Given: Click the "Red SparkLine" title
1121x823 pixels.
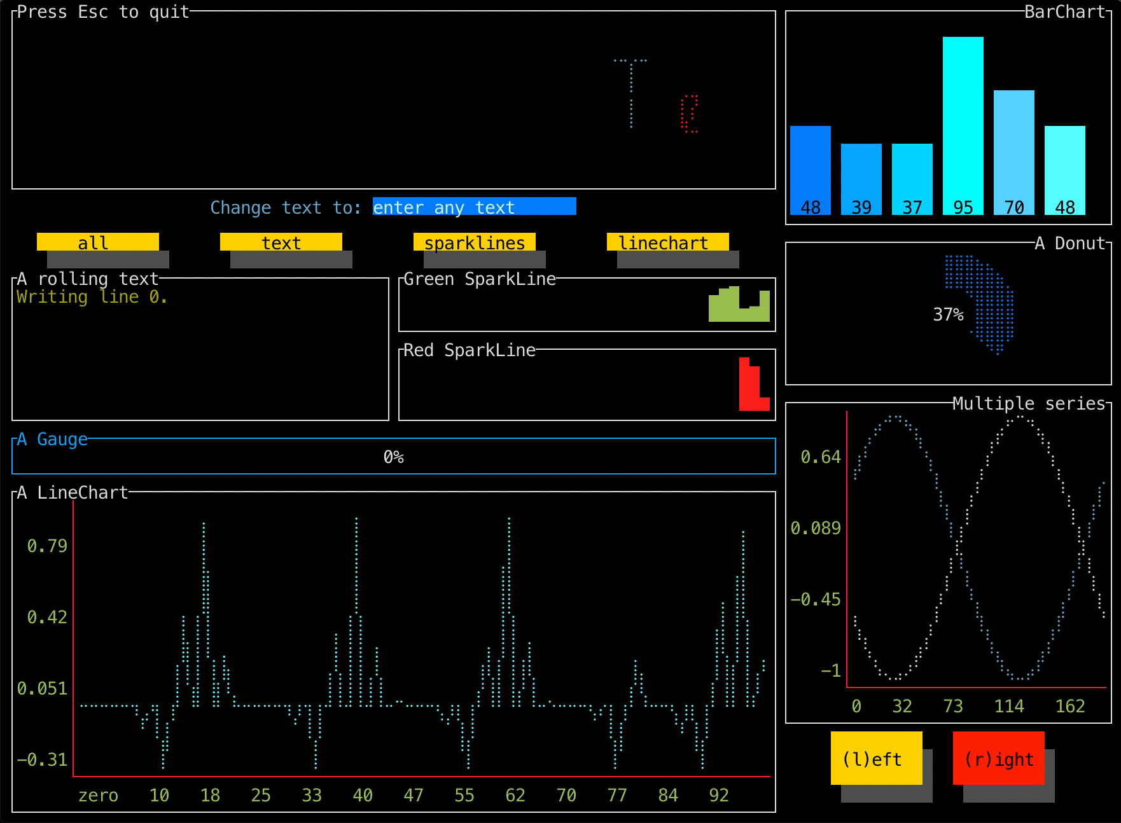Looking at the screenshot, I should coord(470,350).
